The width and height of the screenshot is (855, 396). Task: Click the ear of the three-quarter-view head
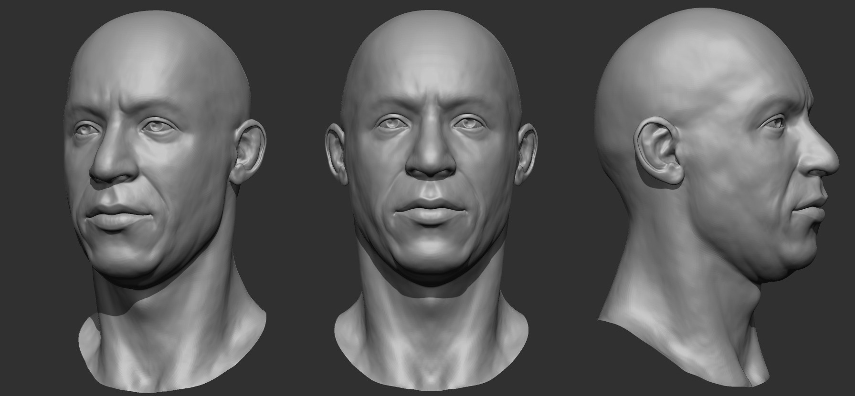pos(248,152)
